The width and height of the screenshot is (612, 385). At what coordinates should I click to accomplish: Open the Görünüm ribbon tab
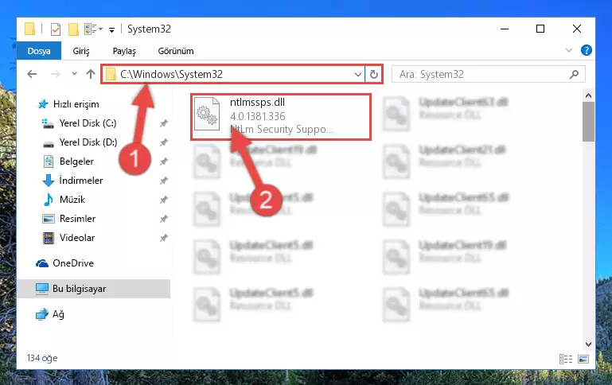click(176, 51)
